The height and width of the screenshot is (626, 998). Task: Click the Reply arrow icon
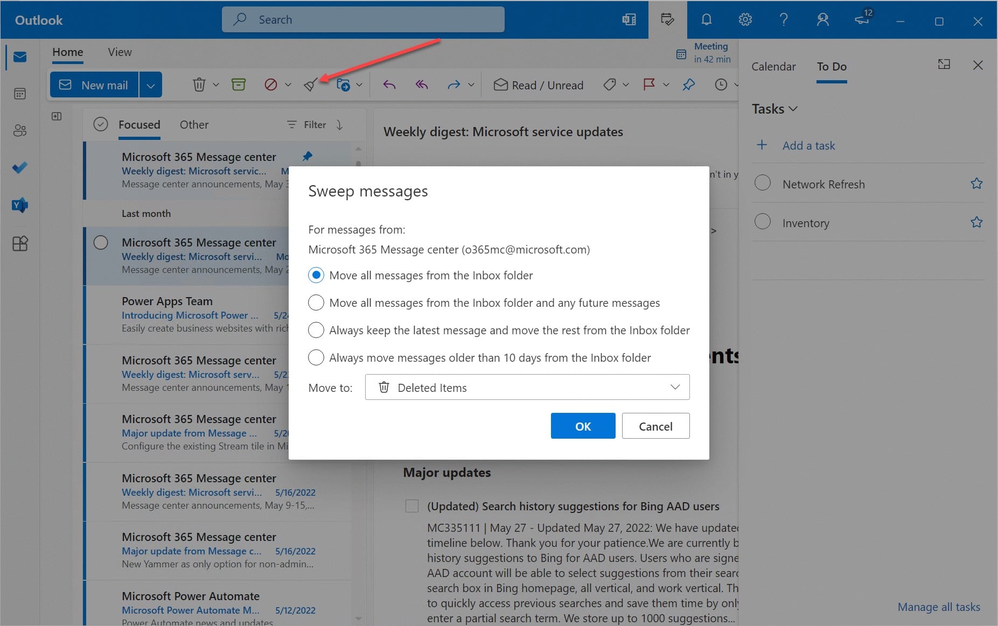pyautogui.click(x=389, y=85)
